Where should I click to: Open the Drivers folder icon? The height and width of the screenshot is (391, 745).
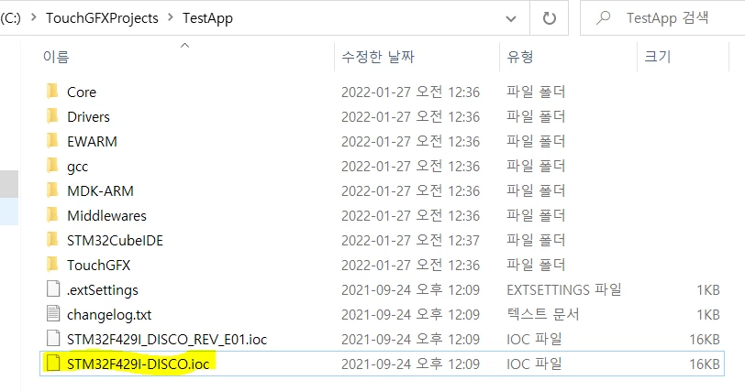(x=52, y=115)
